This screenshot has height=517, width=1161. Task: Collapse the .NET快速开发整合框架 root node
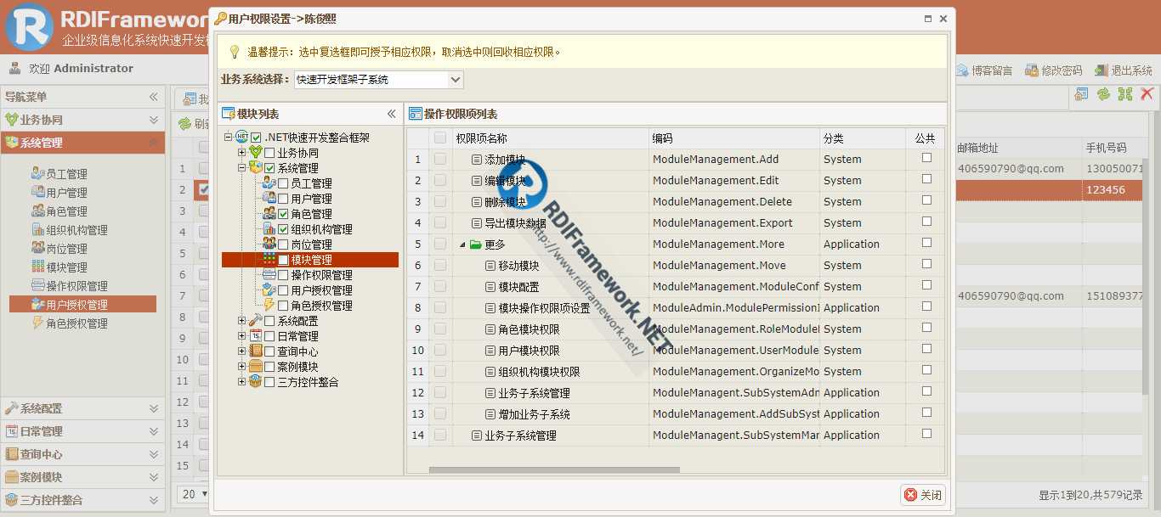coord(228,137)
